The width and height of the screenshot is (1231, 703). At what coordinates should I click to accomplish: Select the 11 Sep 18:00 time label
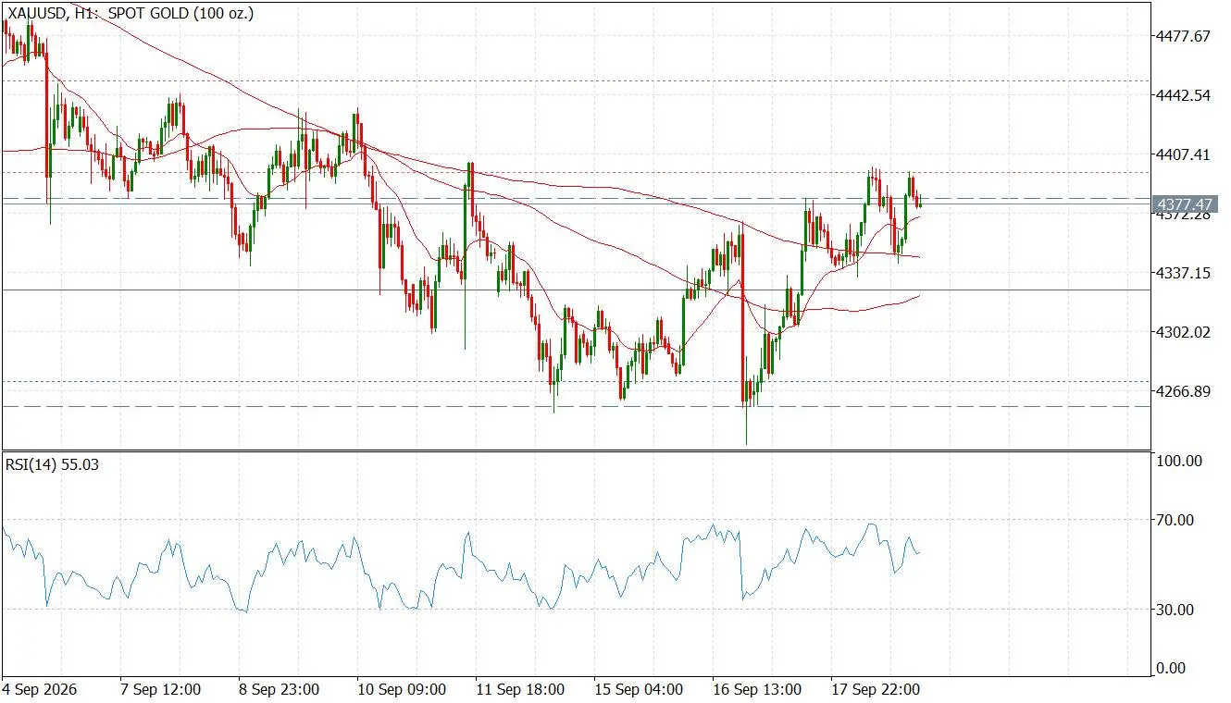[519, 690]
